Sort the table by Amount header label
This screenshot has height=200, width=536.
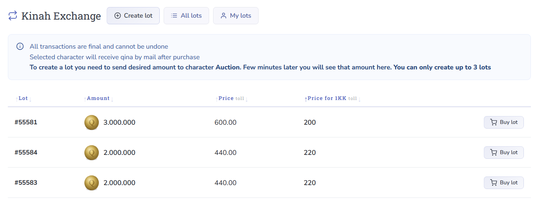[x=98, y=98]
